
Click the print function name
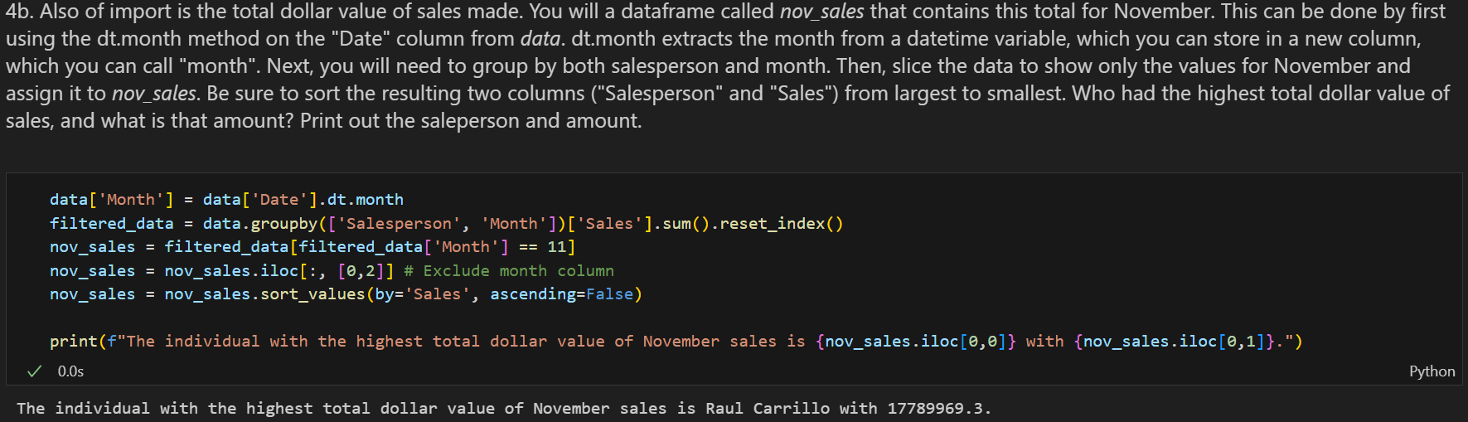pyautogui.click(x=73, y=342)
